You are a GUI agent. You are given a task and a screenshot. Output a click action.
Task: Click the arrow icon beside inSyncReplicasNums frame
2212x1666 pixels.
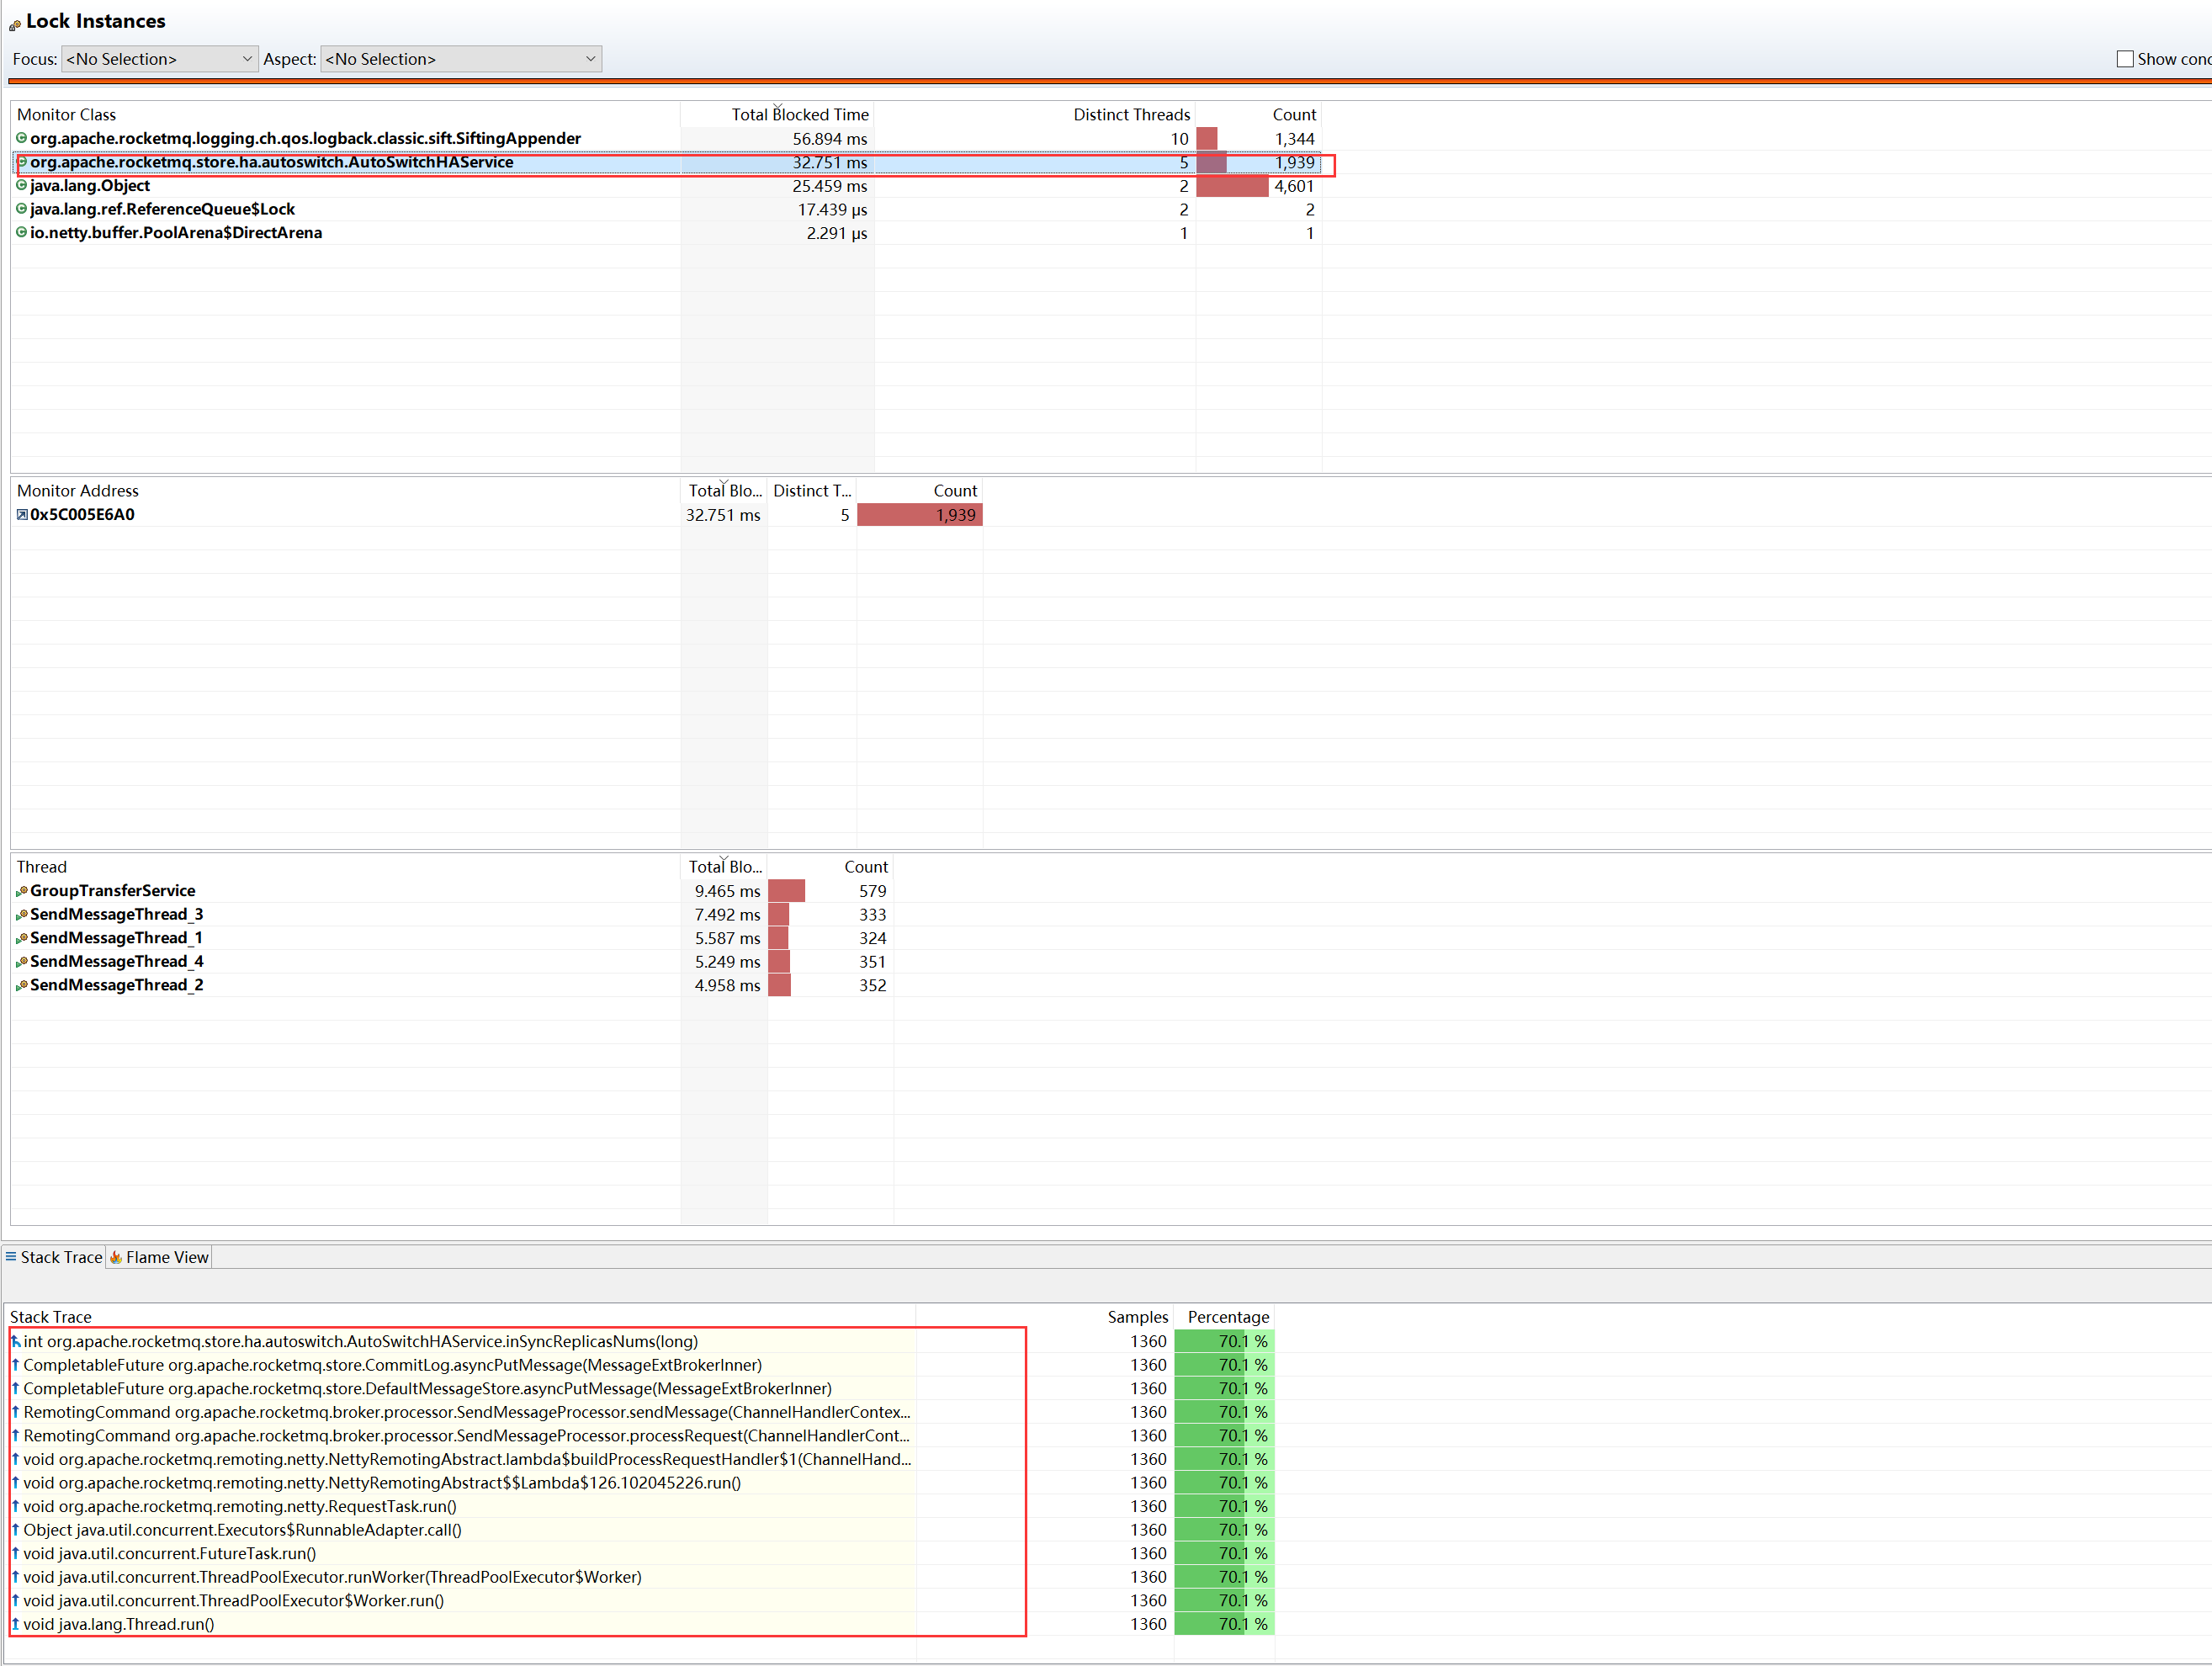click(x=14, y=1341)
